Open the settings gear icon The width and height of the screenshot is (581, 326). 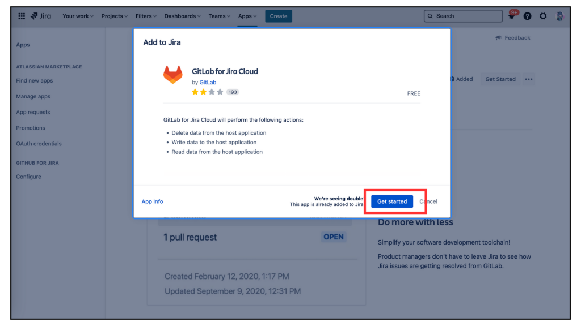tap(543, 16)
